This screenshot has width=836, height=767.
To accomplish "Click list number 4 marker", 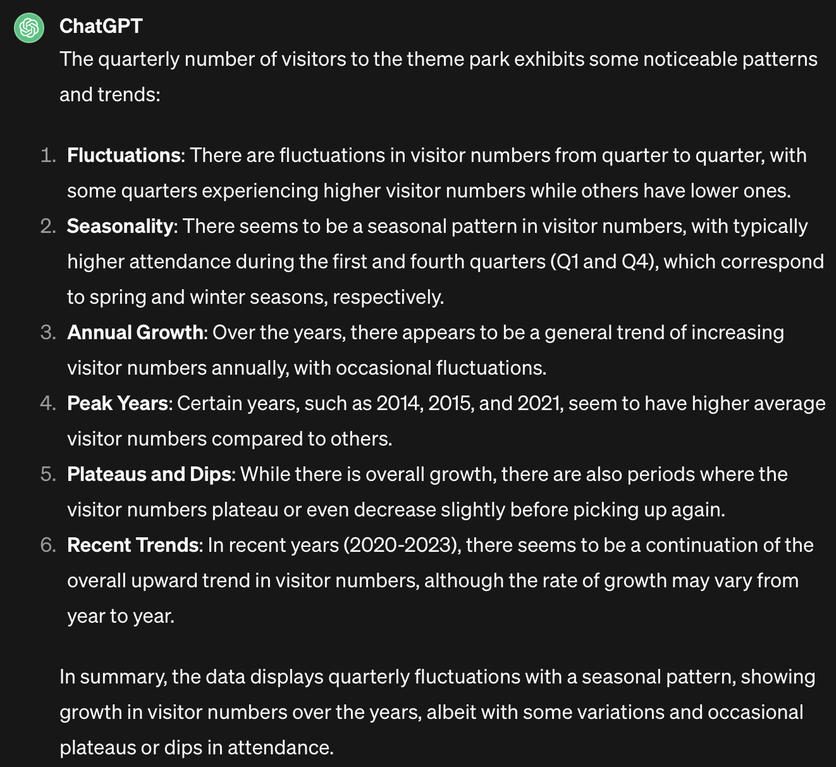I will 48,404.
